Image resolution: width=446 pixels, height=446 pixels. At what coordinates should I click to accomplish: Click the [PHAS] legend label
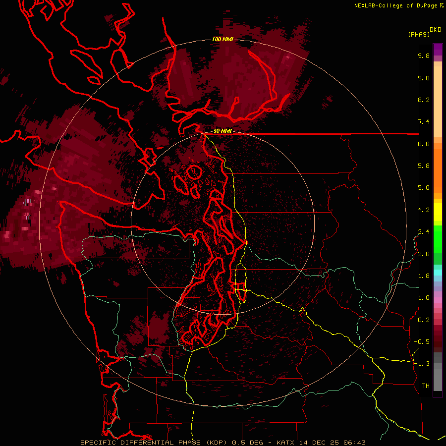[x=419, y=35]
